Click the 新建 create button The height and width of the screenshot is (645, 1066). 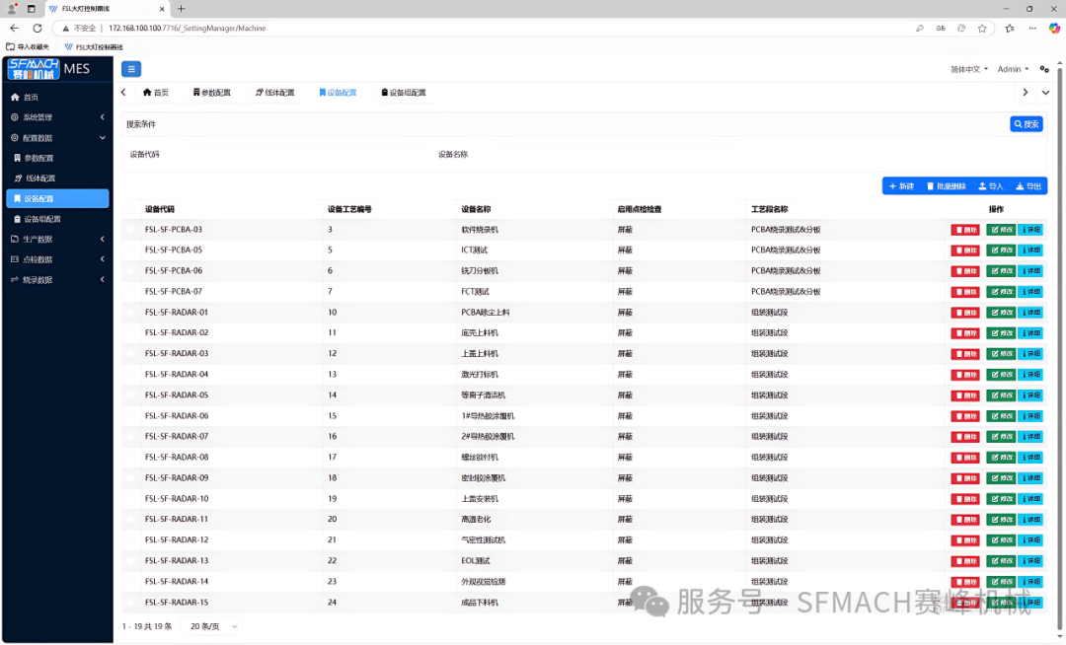click(x=900, y=186)
